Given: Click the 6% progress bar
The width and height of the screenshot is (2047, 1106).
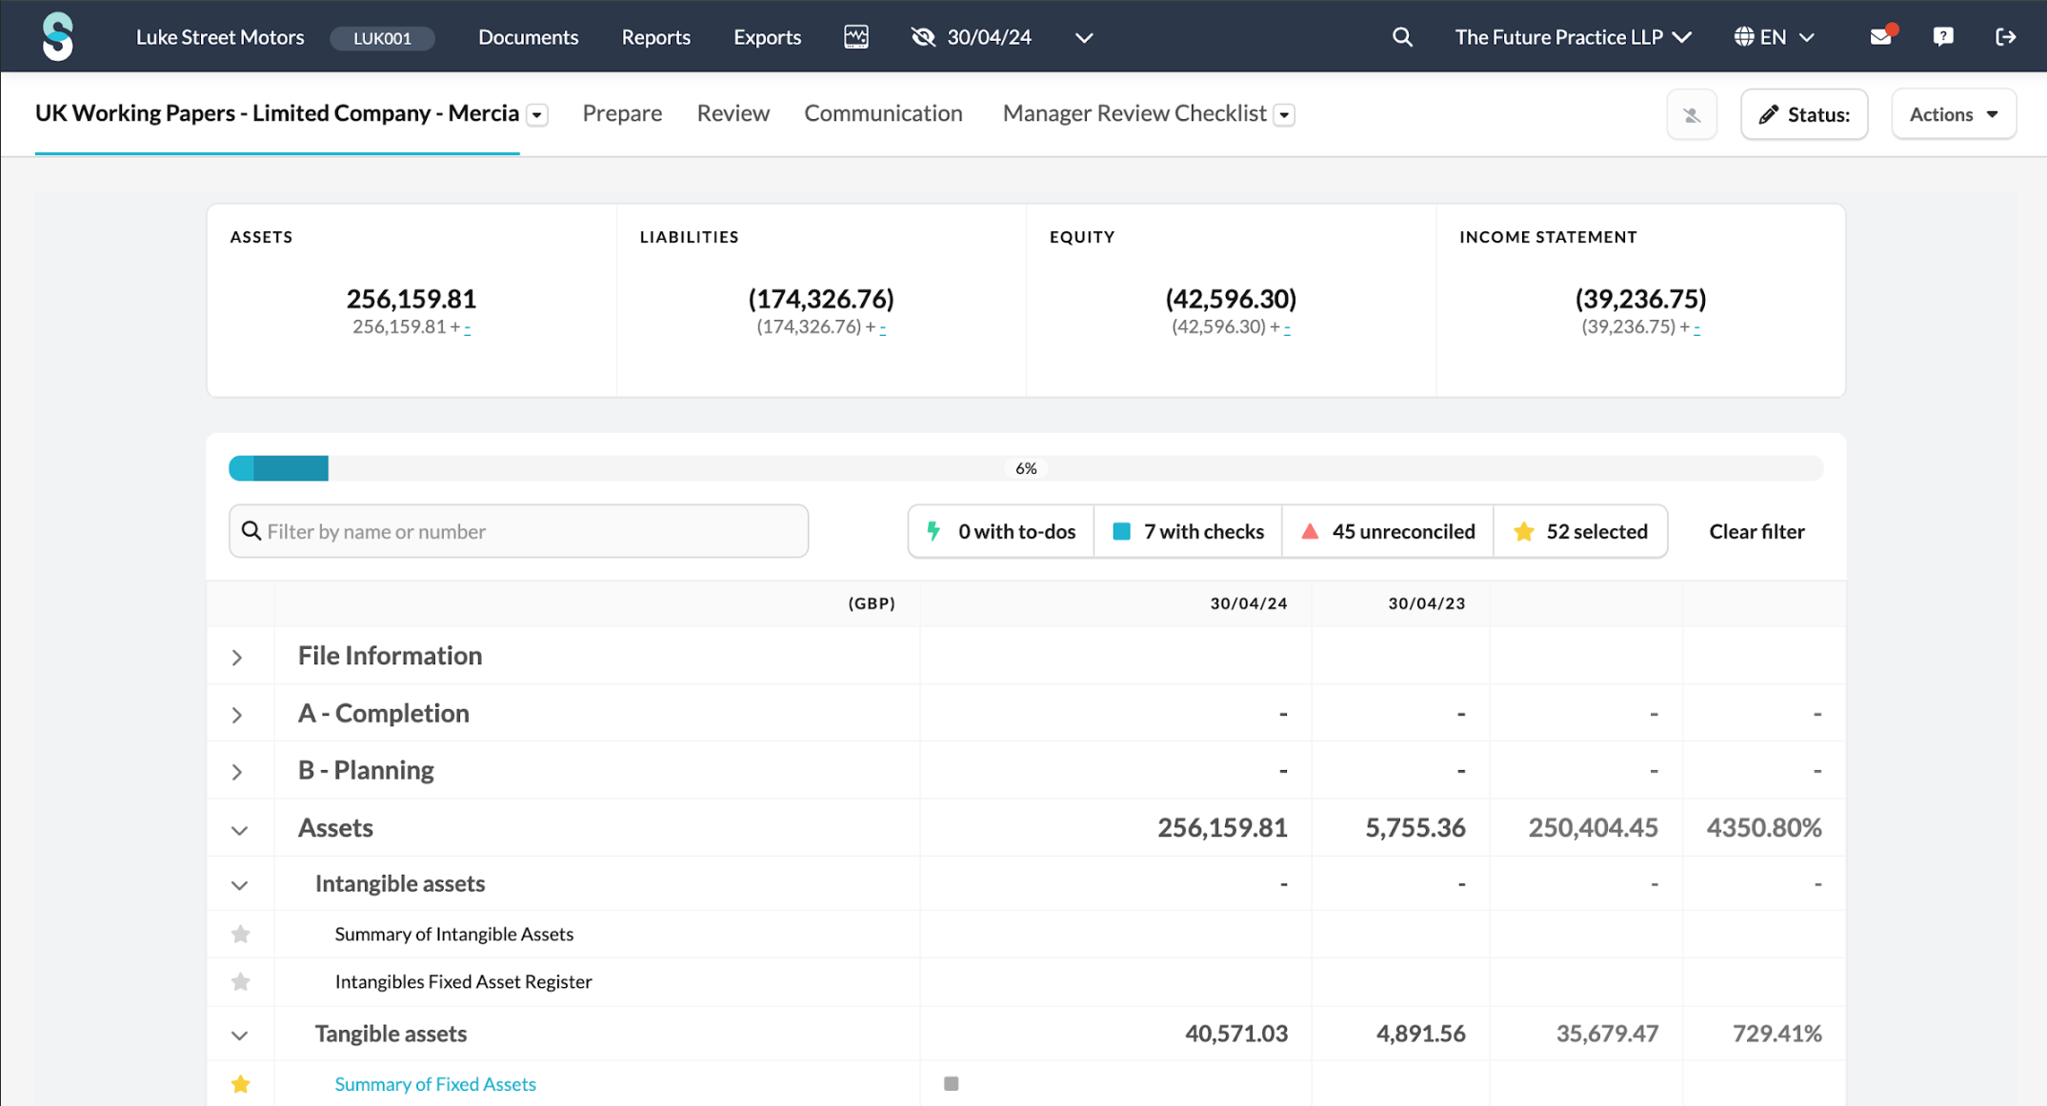Looking at the screenshot, I should (x=1025, y=468).
